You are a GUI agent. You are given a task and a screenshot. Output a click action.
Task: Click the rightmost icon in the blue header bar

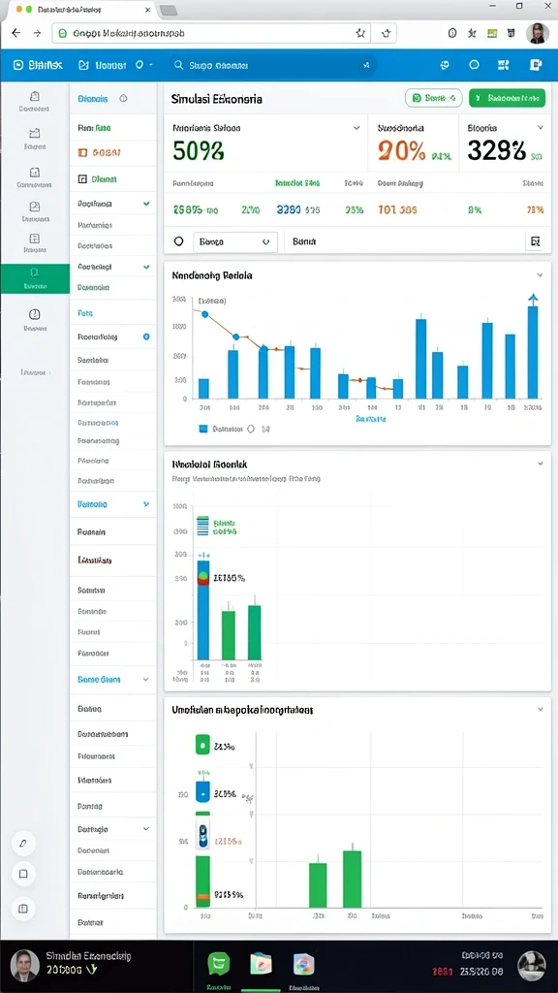pyautogui.click(x=535, y=65)
